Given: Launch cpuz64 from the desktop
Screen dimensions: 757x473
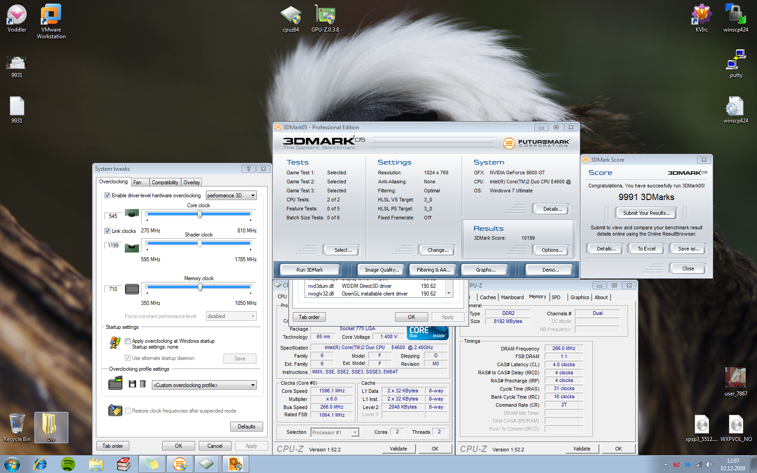Looking at the screenshot, I should 291,19.
